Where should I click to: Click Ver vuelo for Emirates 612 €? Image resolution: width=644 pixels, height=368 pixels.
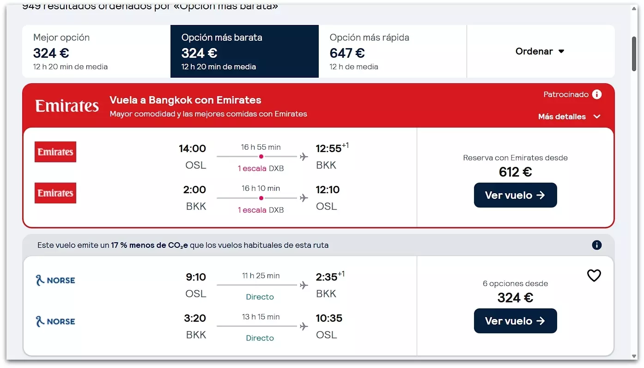pyautogui.click(x=515, y=195)
